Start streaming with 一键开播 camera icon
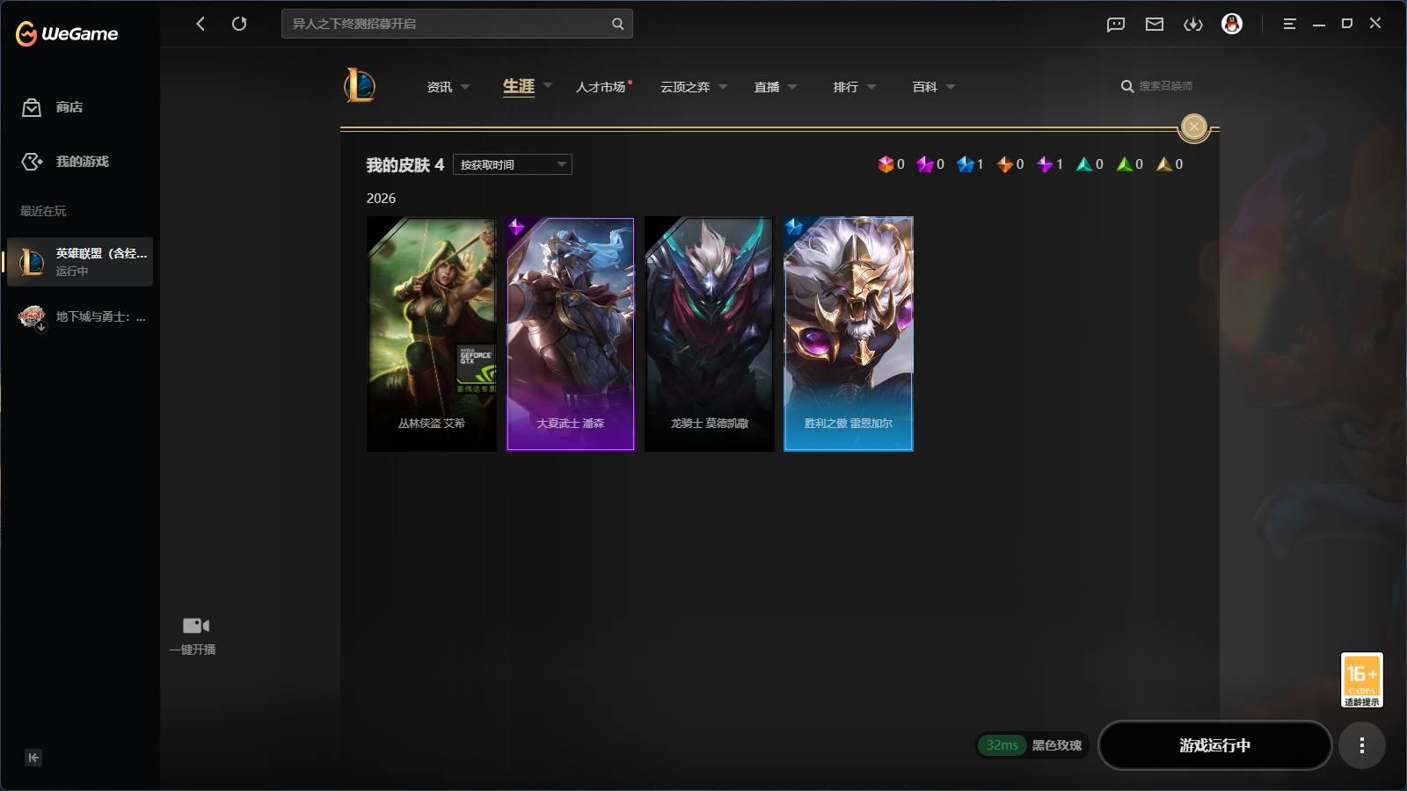This screenshot has height=791, width=1407. (x=195, y=626)
